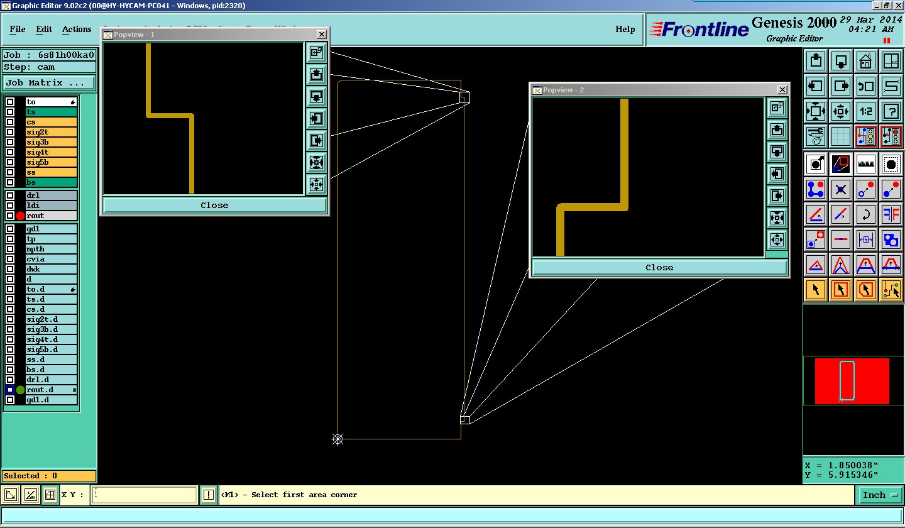Viewport: 905px width, 528px height.
Task: Click the black octagon in dashed box icon
Action: (x=891, y=165)
